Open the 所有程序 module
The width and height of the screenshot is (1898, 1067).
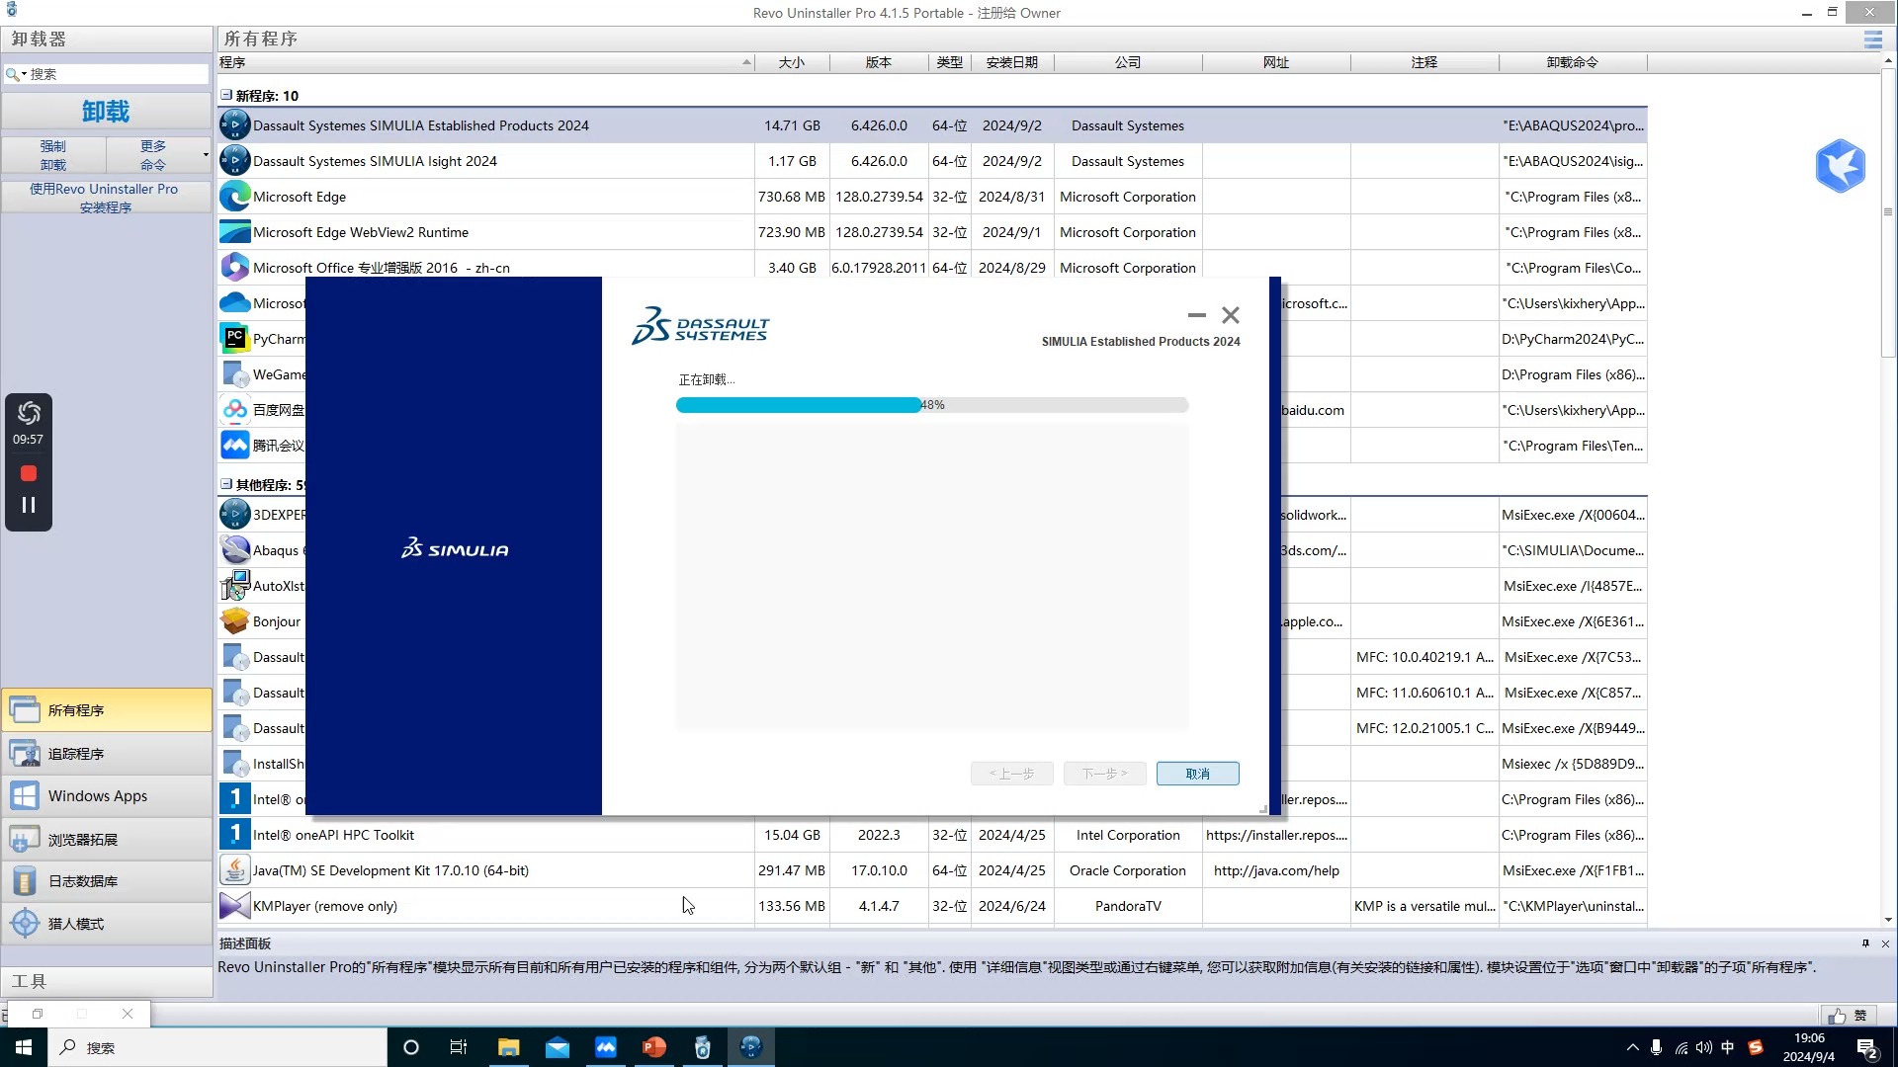point(107,710)
